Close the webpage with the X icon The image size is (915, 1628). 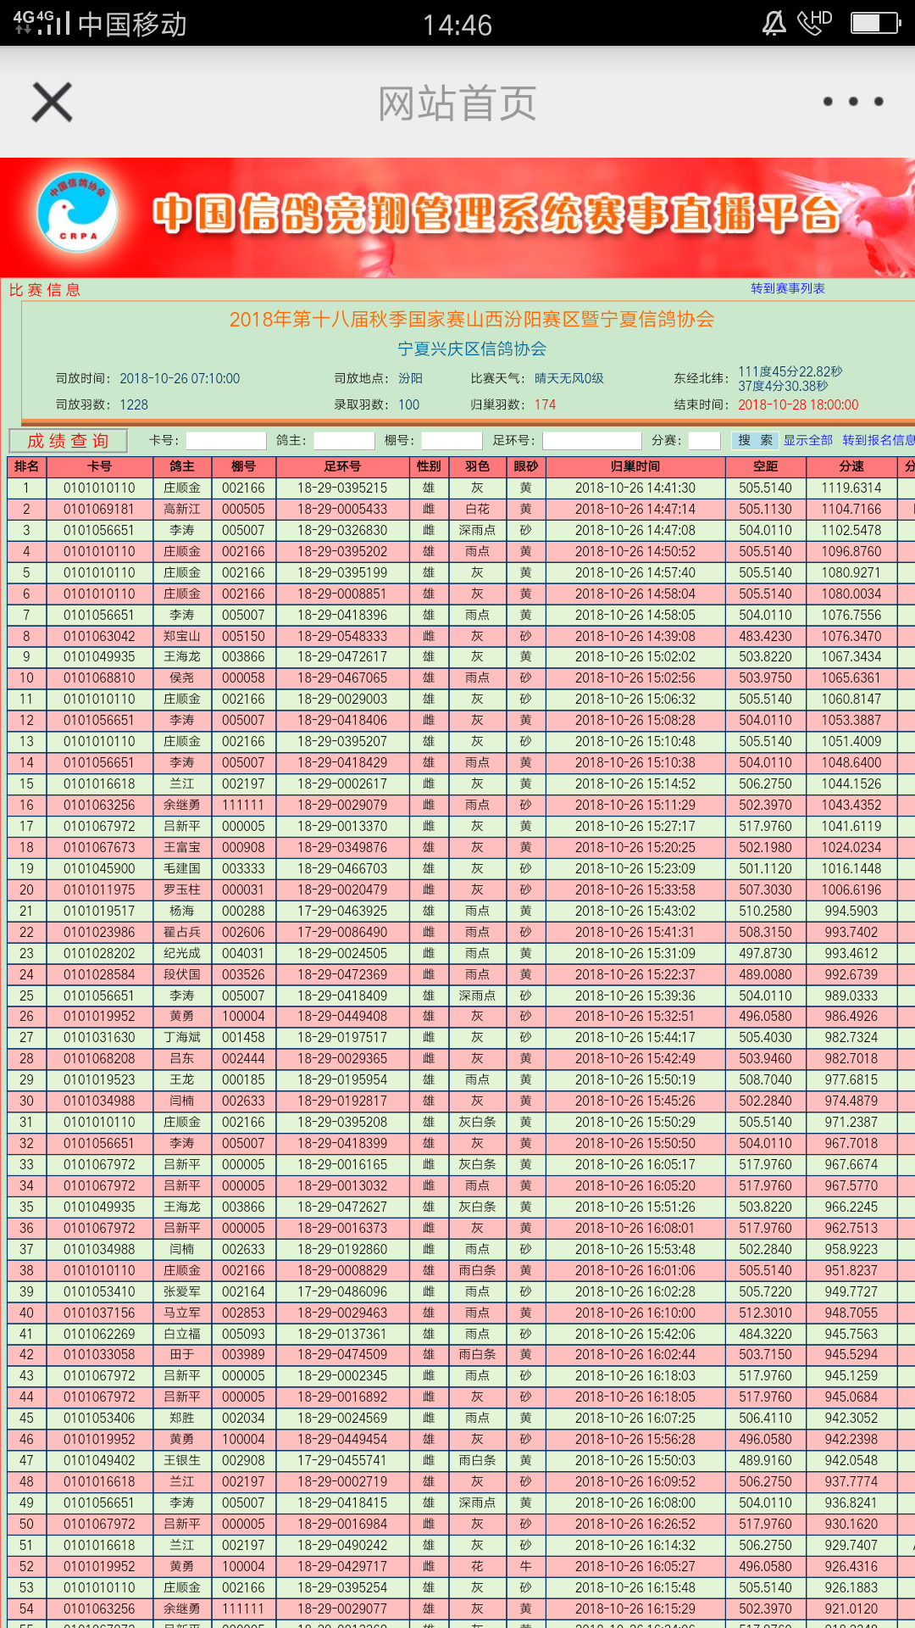53,103
